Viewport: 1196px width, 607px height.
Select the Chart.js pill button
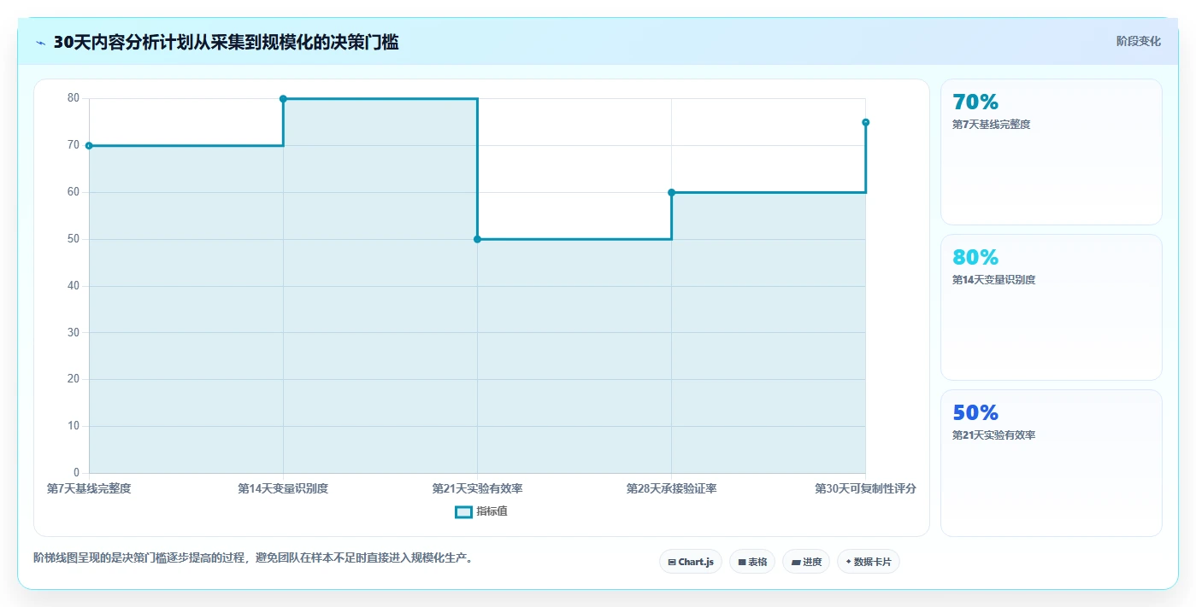pyautogui.click(x=691, y=562)
